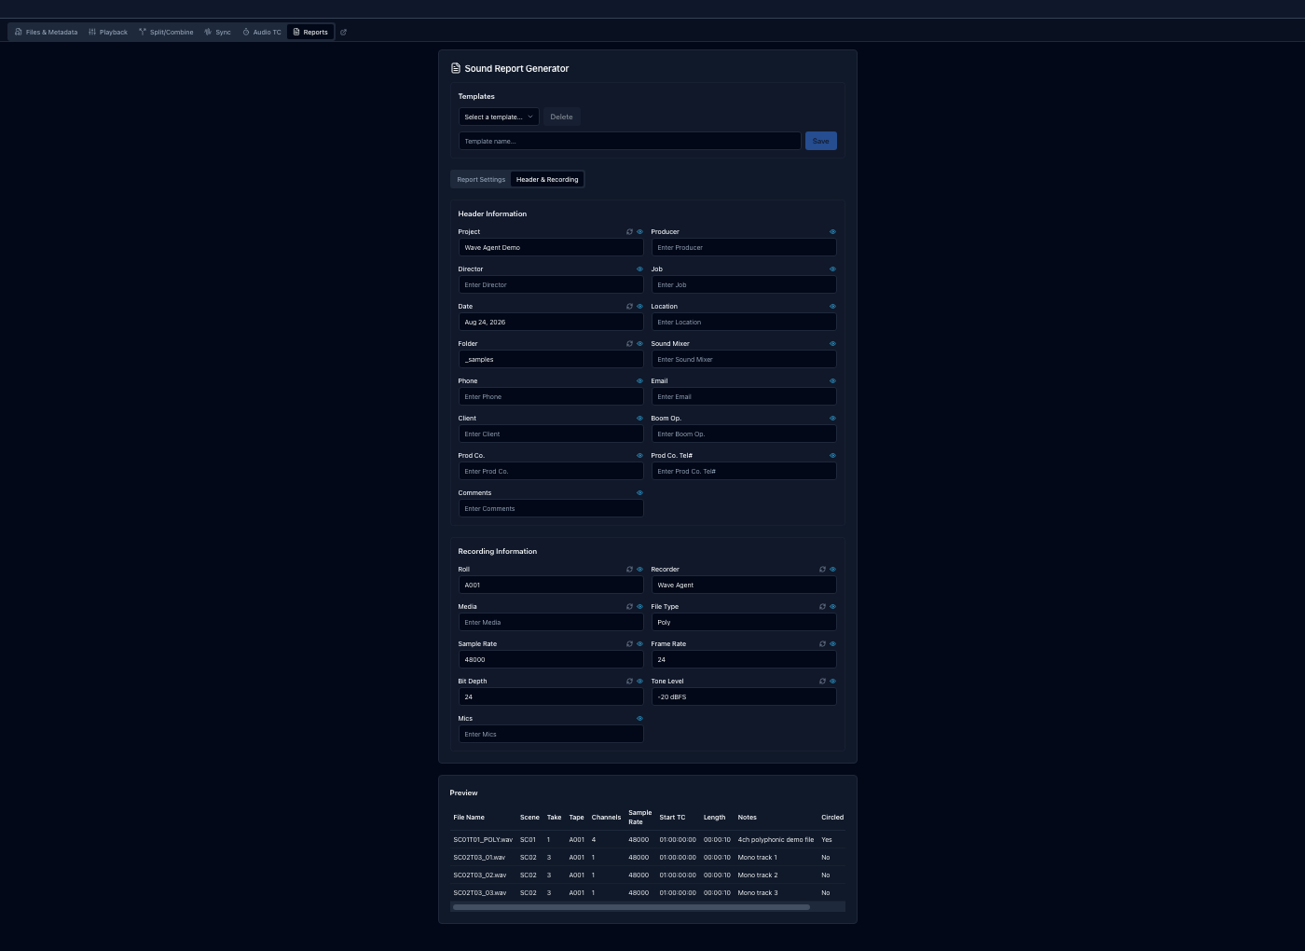Hide the Prod Co. Tel# field

tap(832, 455)
